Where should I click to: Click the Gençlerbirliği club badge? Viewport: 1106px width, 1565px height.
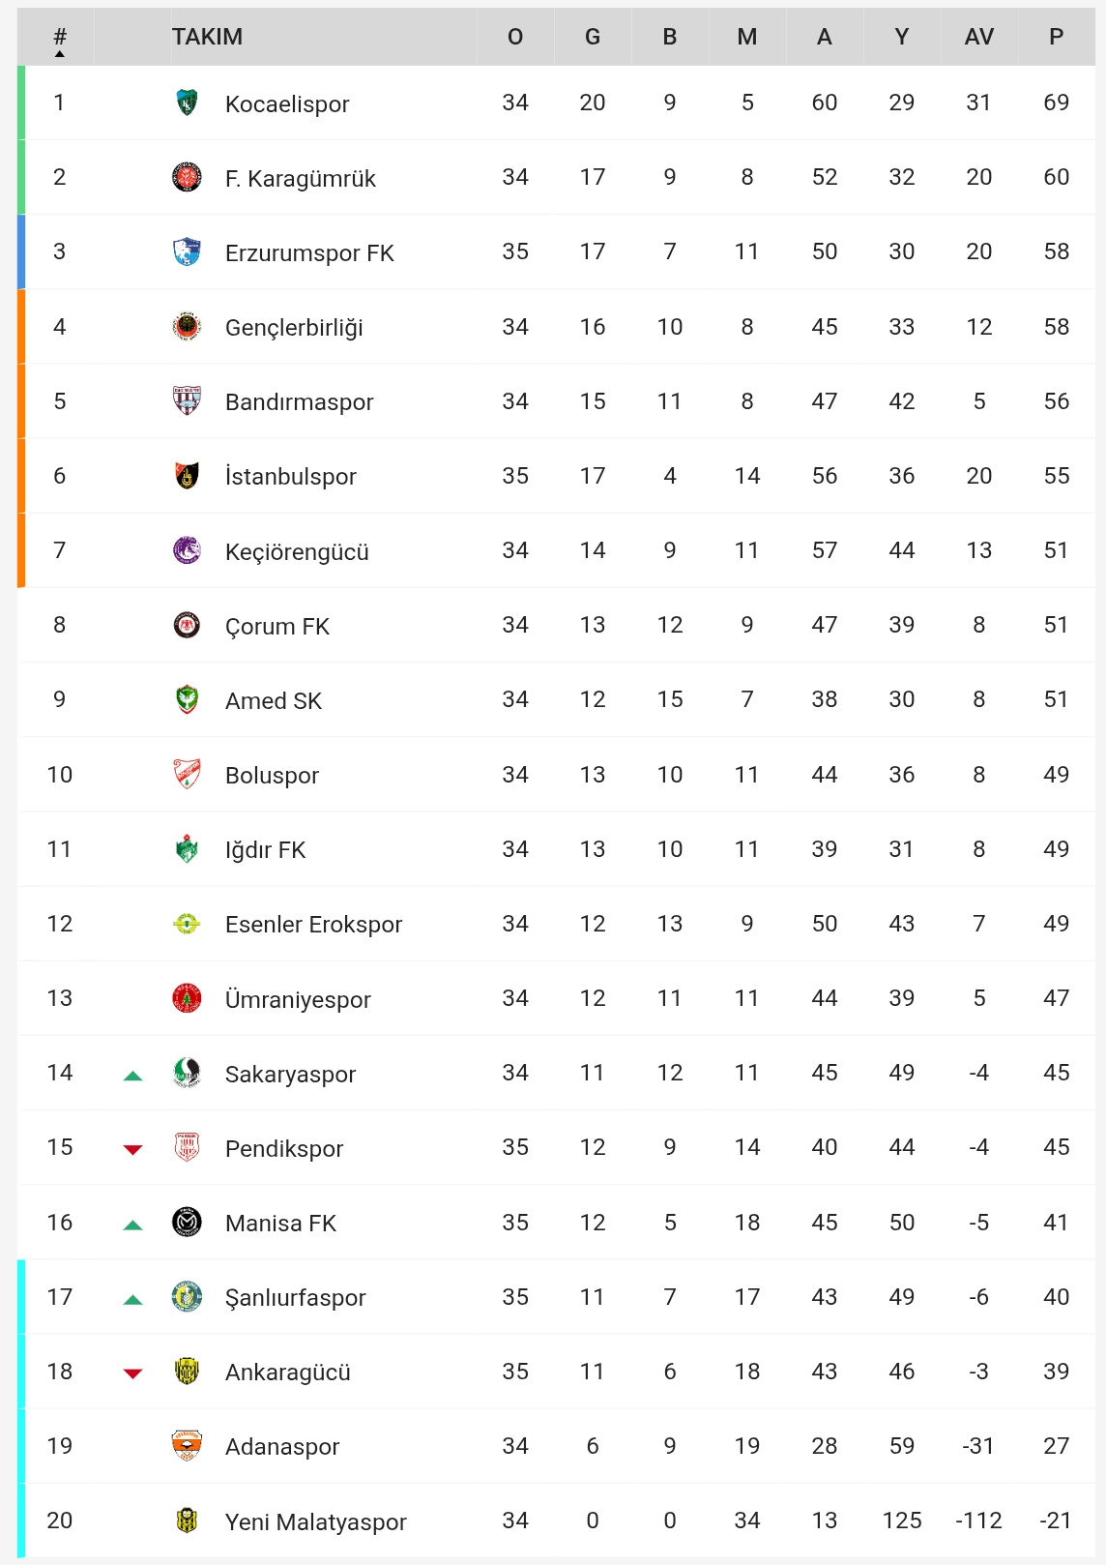pos(187,327)
